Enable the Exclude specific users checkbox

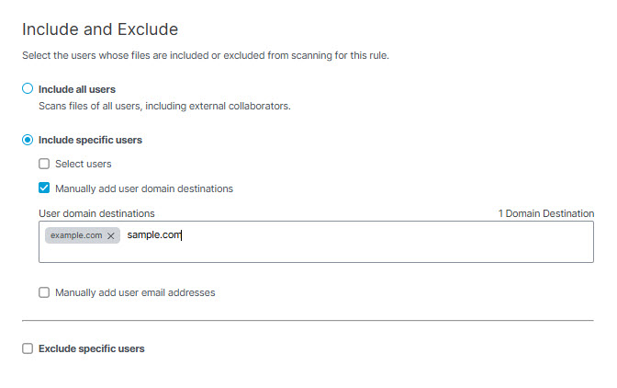(28, 348)
